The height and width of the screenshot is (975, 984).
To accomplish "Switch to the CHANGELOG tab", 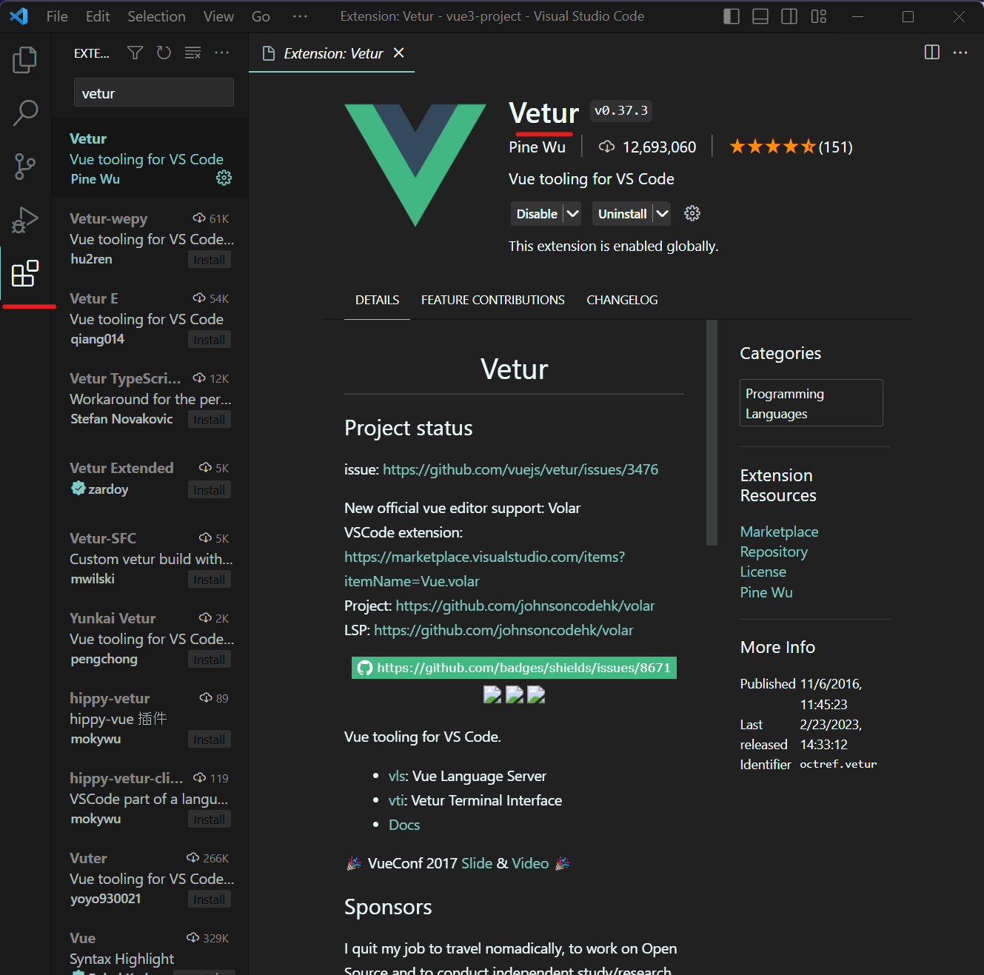I will pyautogui.click(x=622, y=300).
